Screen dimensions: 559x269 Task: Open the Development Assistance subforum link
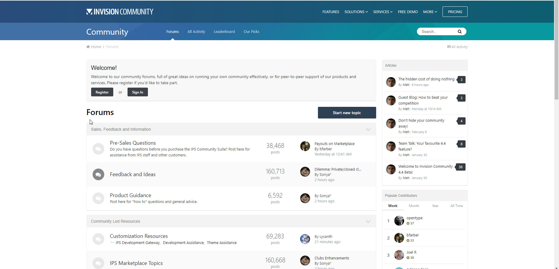click(x=183, y=243)
